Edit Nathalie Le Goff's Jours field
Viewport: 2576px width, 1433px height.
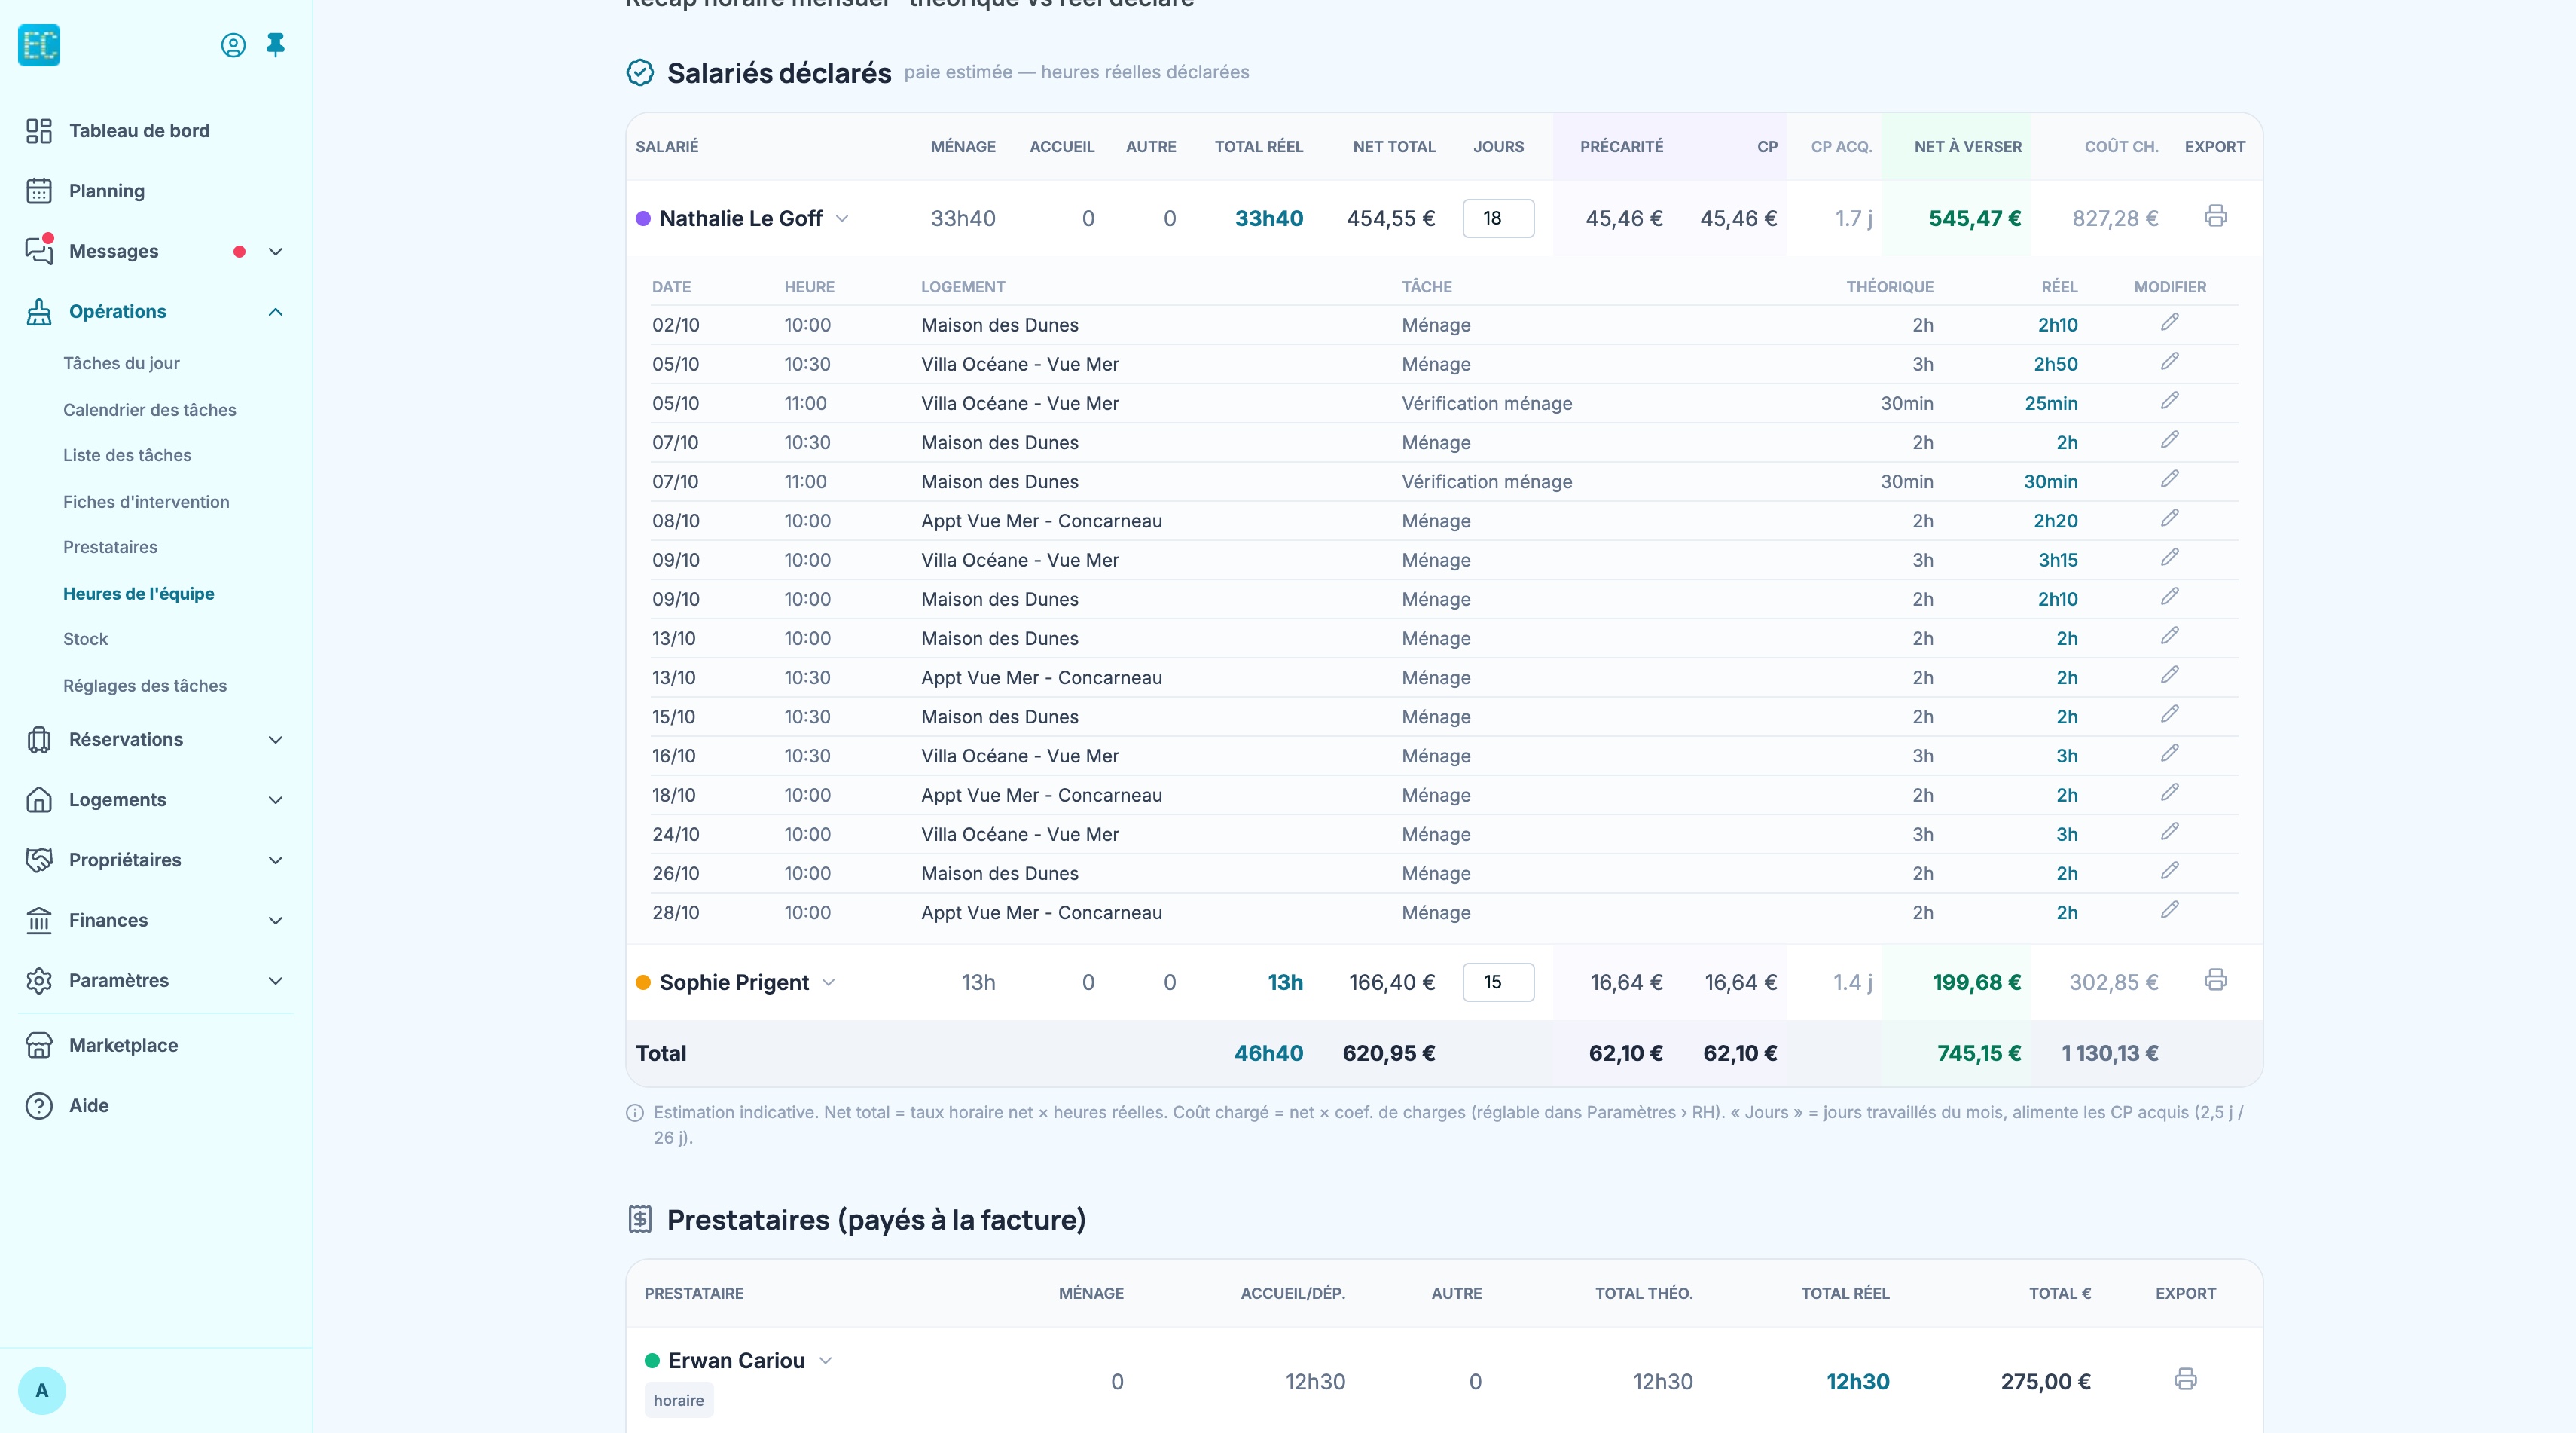(1498, 218)
